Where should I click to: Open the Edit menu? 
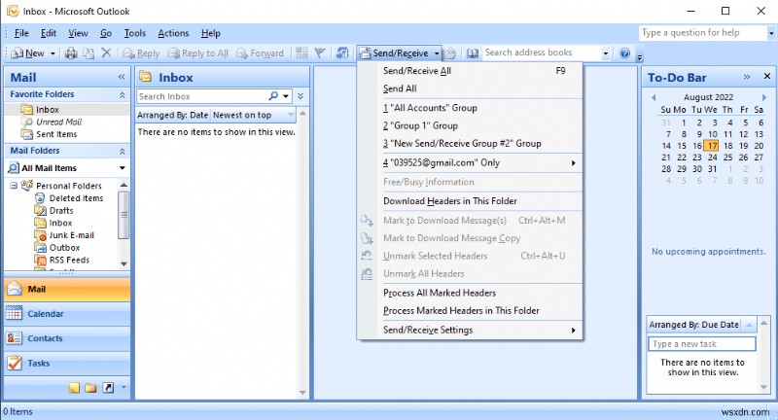pos(48,33)
